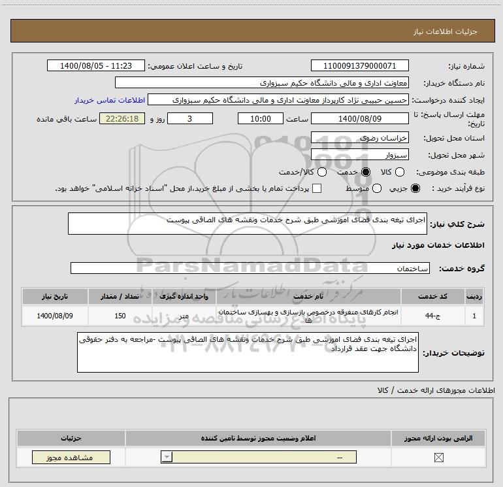Open the license status dropdown arrow
This screenshot has height=487, width=503.
tap(167, 457)
